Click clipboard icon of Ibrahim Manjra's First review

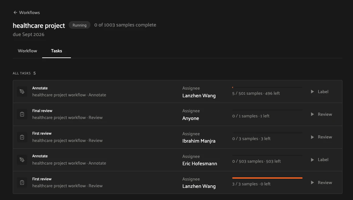[22, 137]
